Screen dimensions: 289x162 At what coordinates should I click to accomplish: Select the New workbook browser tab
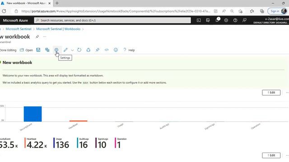tap(26, 3)
